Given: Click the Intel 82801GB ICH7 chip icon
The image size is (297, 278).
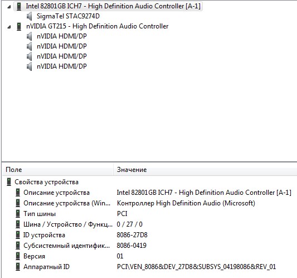Looking at the screenshot, I should point(19,6).
